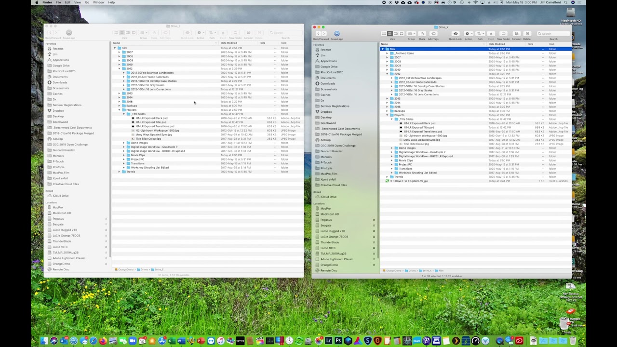Sort Drive_X list by Date Modified
617x347 pixels.
pyautogui.click(x=506, y=44)
